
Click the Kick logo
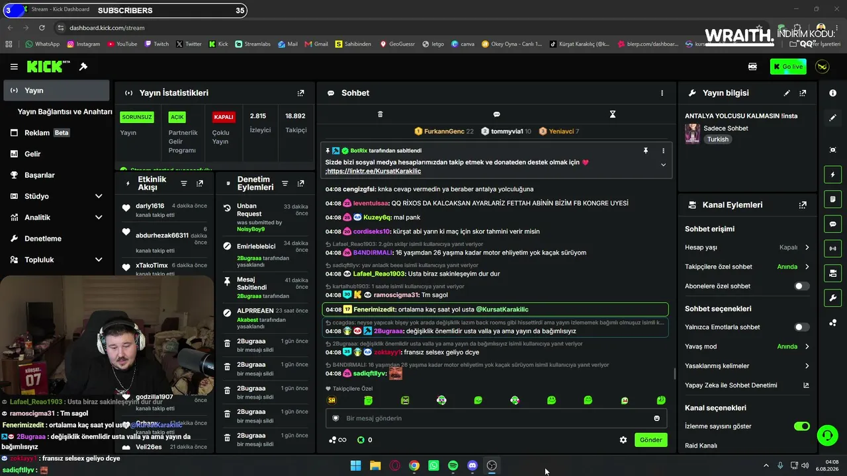point(48,66)
